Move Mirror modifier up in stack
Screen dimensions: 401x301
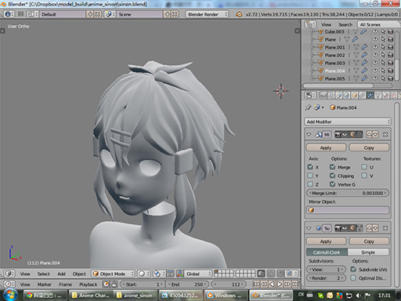369,134
